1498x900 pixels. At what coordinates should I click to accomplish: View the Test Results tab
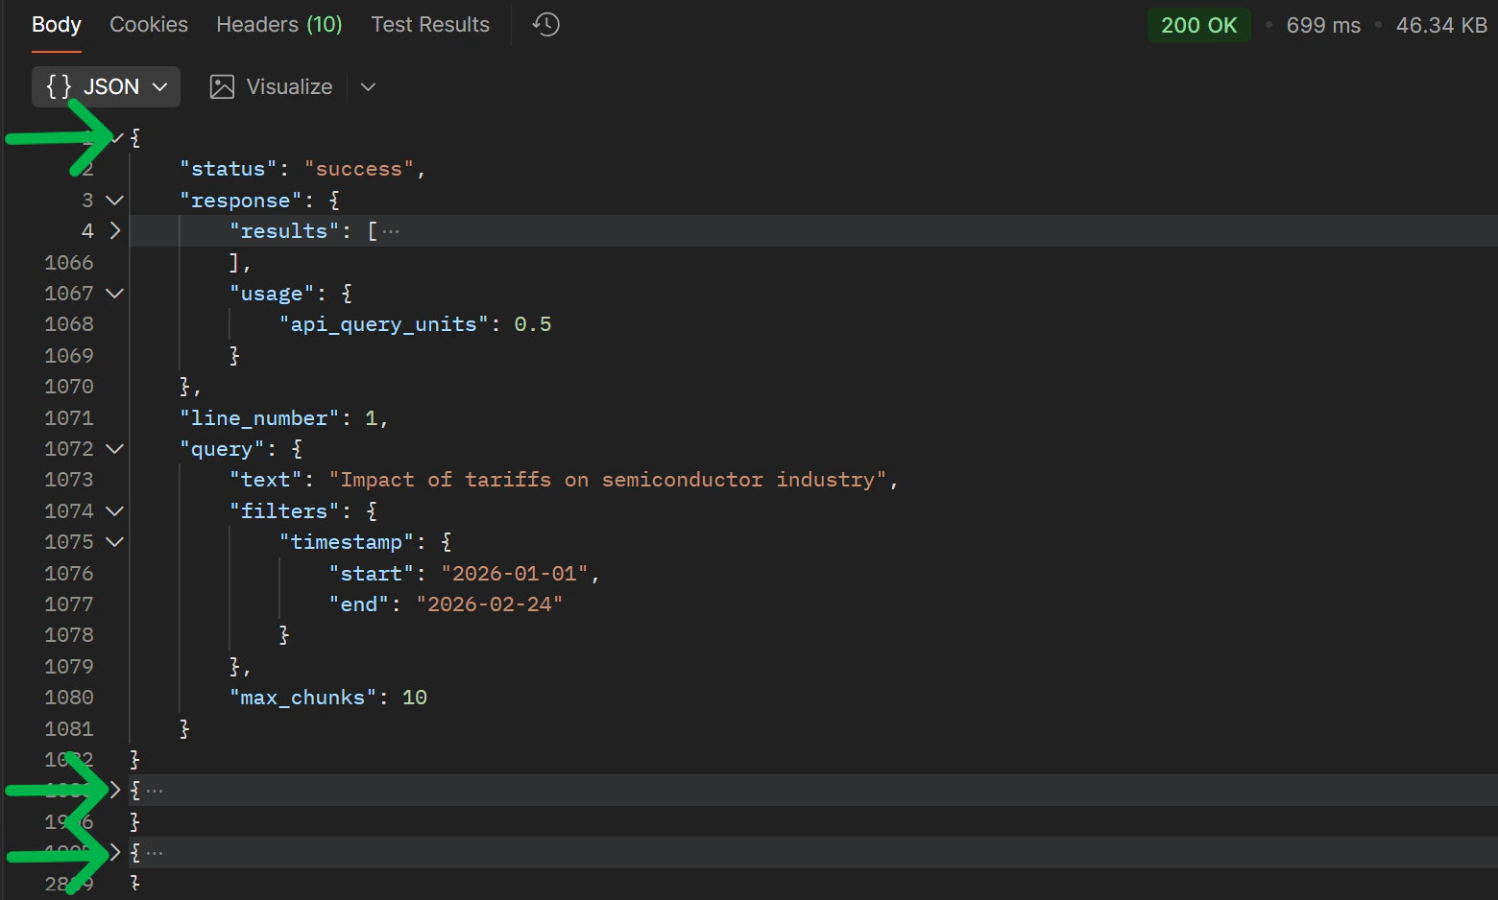tap(430, 24)
